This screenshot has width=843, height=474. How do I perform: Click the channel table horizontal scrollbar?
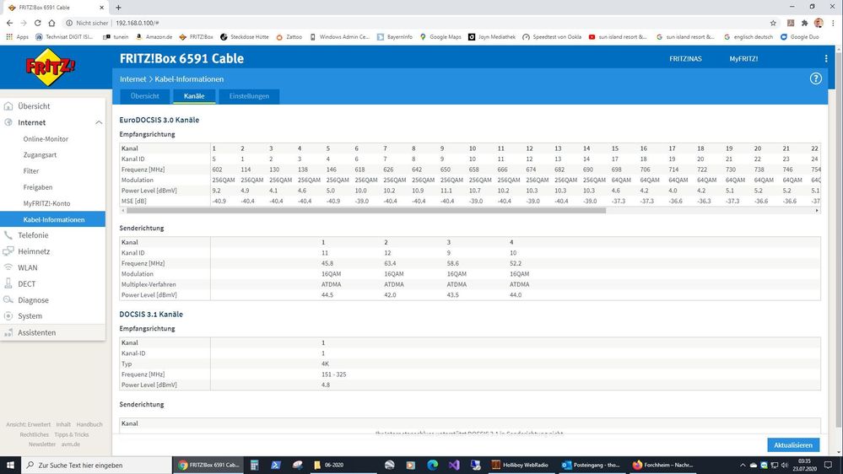[366, 211]
